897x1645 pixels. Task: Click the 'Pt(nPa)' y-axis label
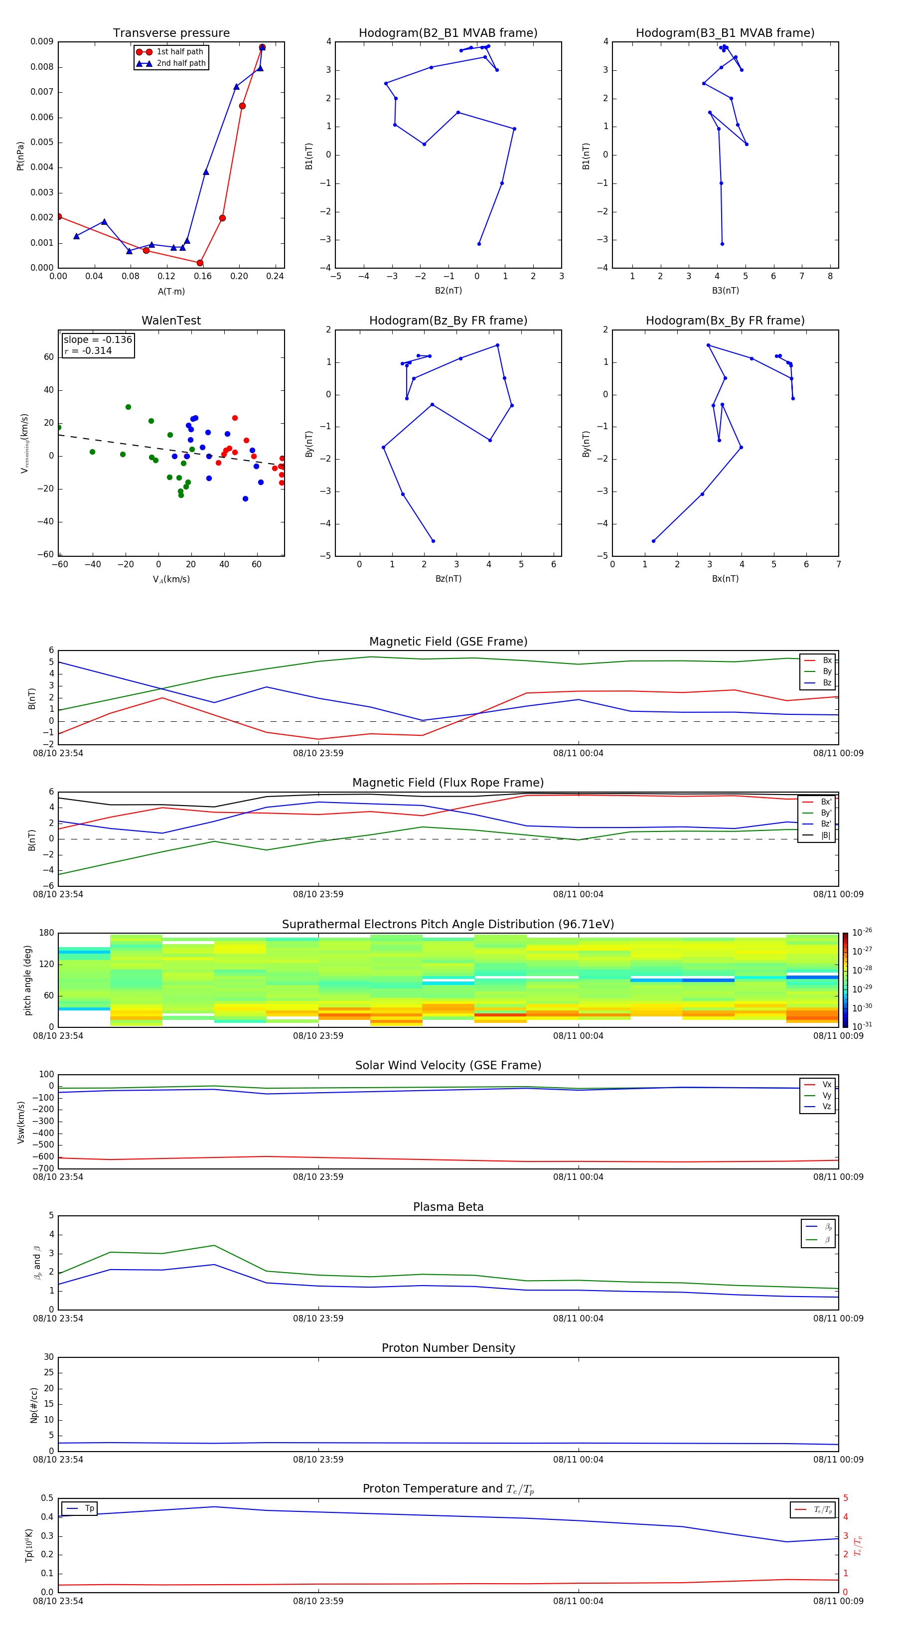click(20, 155)
